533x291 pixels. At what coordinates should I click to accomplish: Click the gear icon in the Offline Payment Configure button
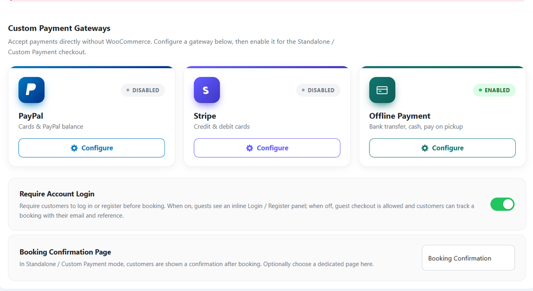click(425, 148)
